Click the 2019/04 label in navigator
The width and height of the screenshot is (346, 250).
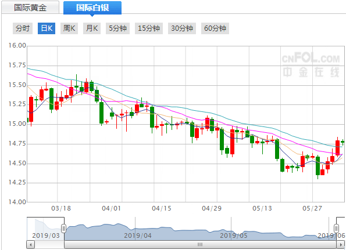[x=138, y=235]
